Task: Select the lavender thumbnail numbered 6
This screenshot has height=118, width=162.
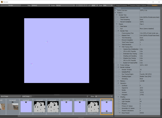Action: tap(66, 107)
